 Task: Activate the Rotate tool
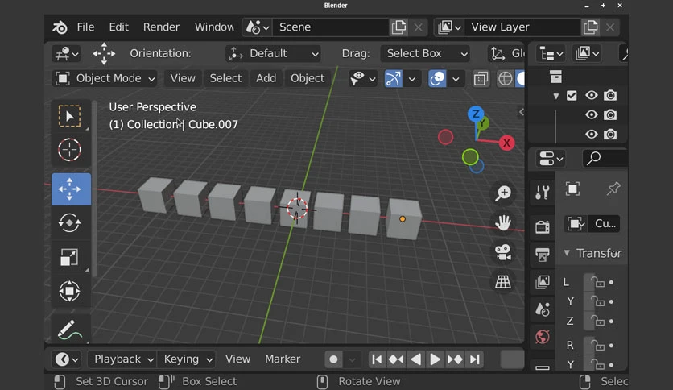pyautogui.click(x=69, y=223)
